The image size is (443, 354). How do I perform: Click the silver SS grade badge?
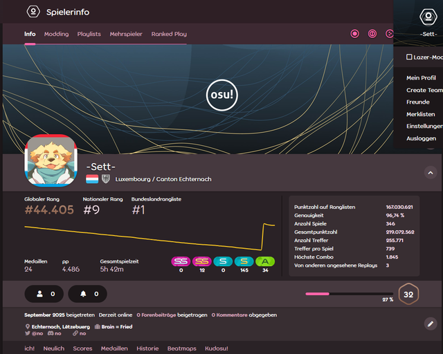181,261
